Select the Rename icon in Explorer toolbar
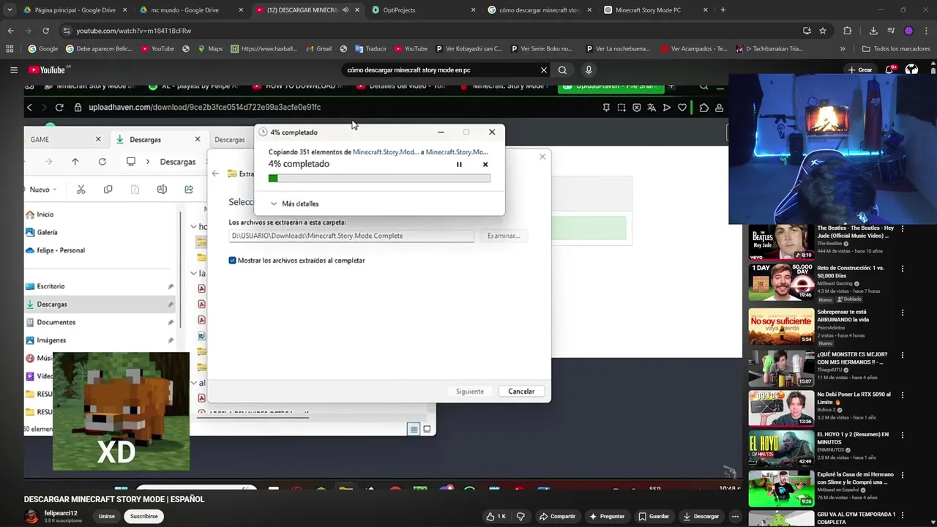937x527 pixels. click(162, 190)
